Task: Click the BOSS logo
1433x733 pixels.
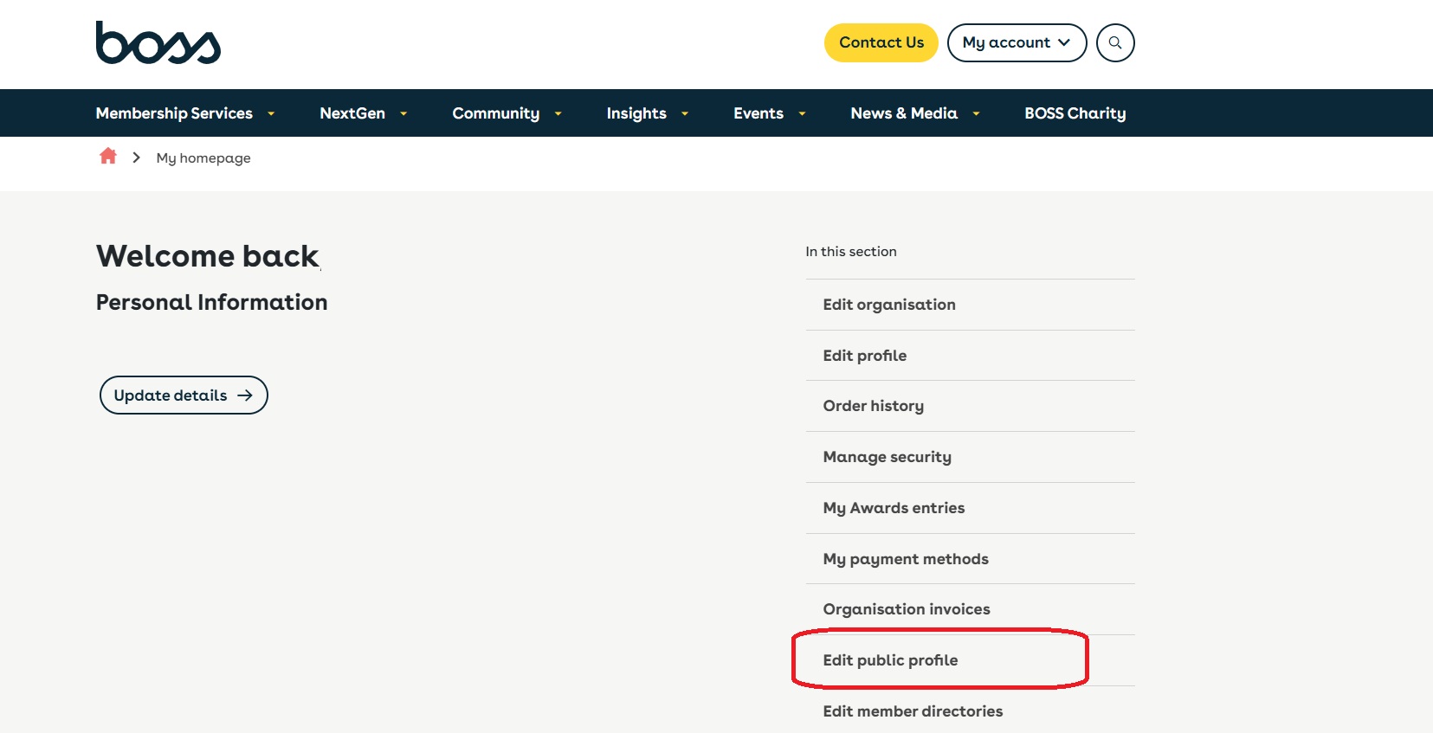Action: click(x=158, y=43)
